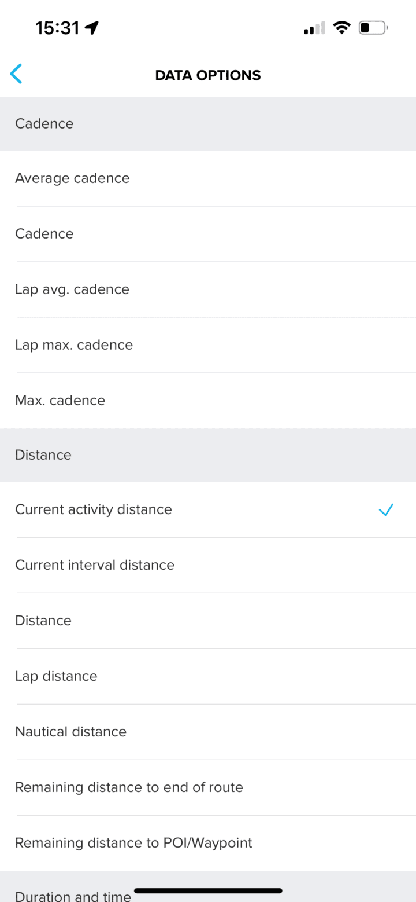Select Remaining distance to end of route

(129, 787)
